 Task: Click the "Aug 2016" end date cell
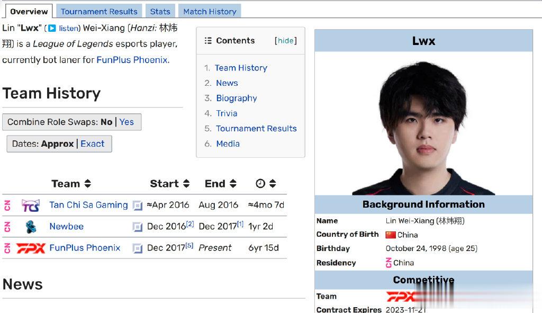(x=219, y=205)
